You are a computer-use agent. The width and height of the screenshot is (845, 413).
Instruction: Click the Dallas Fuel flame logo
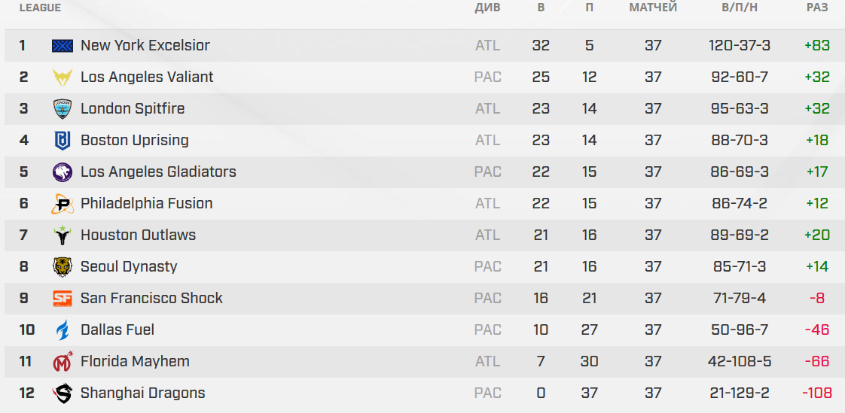click(62, 330)
